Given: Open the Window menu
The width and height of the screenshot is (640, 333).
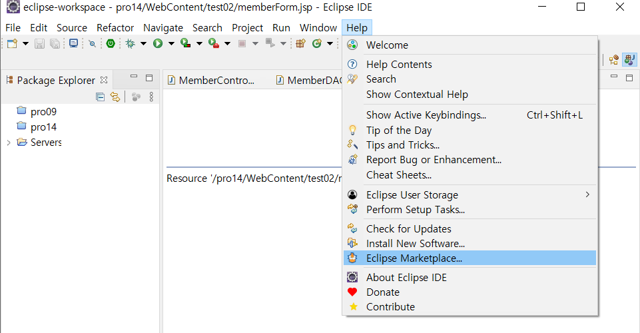Looking at the screenshot, I should (x=318, y=28).
